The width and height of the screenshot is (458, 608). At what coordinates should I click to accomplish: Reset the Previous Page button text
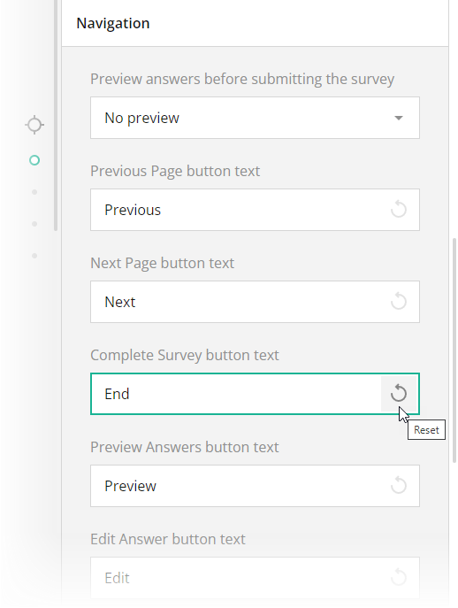point(399,210)
